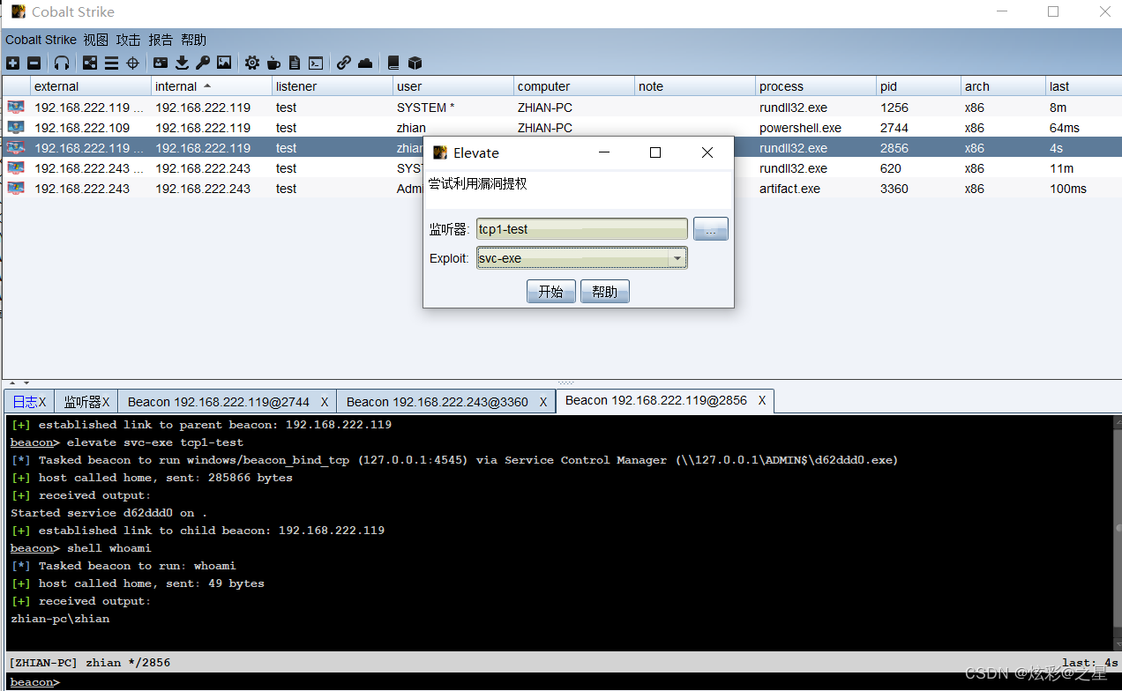Sort by the arch column header
Screen dimensions: 1122x691
coord(1004,86)
